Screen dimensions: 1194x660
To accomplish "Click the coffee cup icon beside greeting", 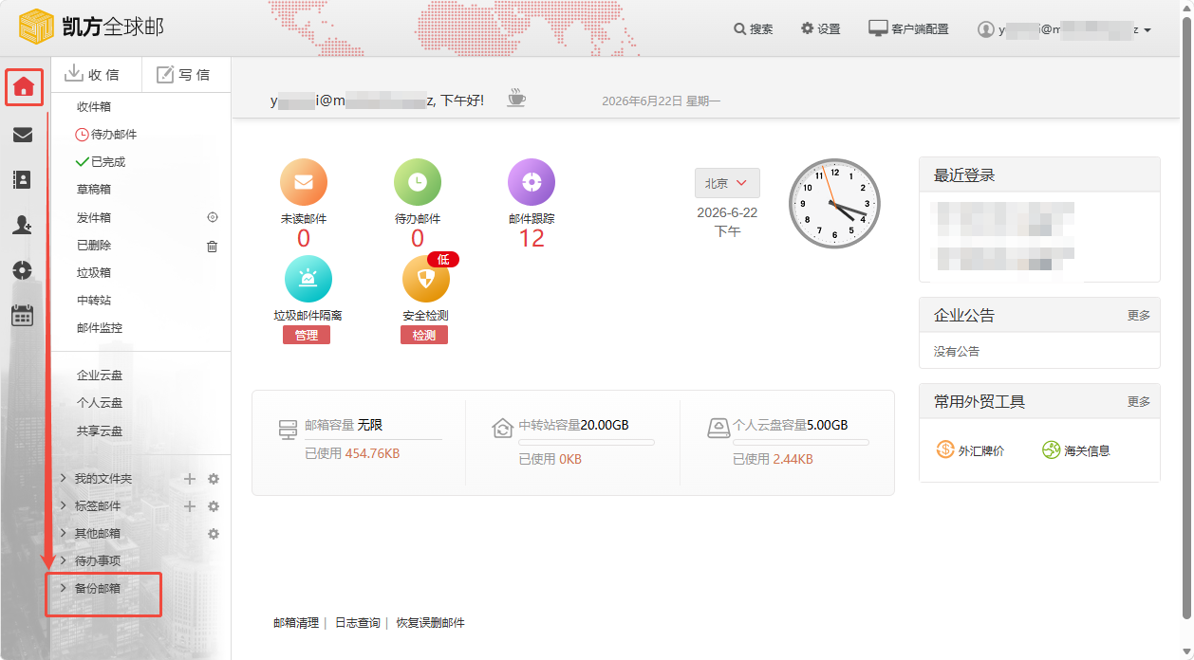I will pos(516,98).
